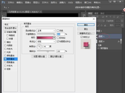Enable the 光泽 checkbox
The height and width of the screenshot is (93, 125).
5,52
